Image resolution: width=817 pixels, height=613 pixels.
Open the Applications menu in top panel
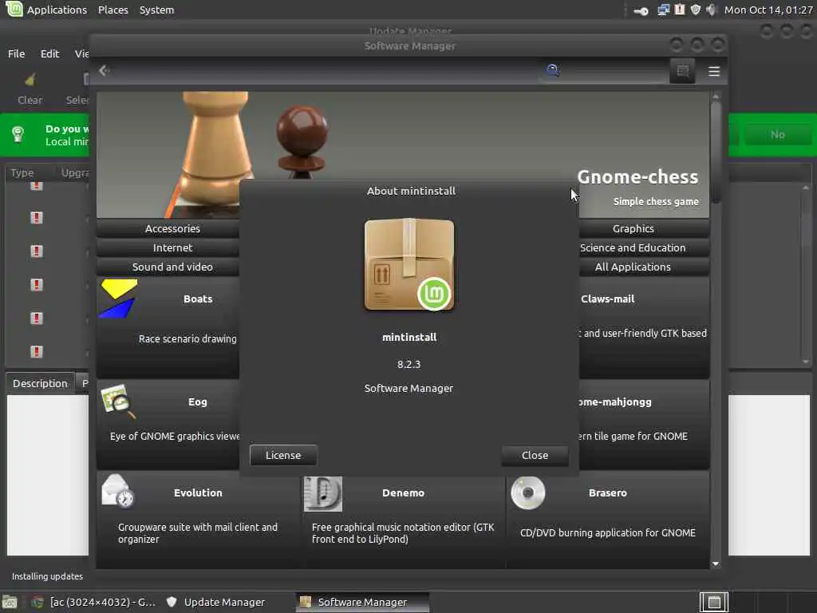point(57,10)
